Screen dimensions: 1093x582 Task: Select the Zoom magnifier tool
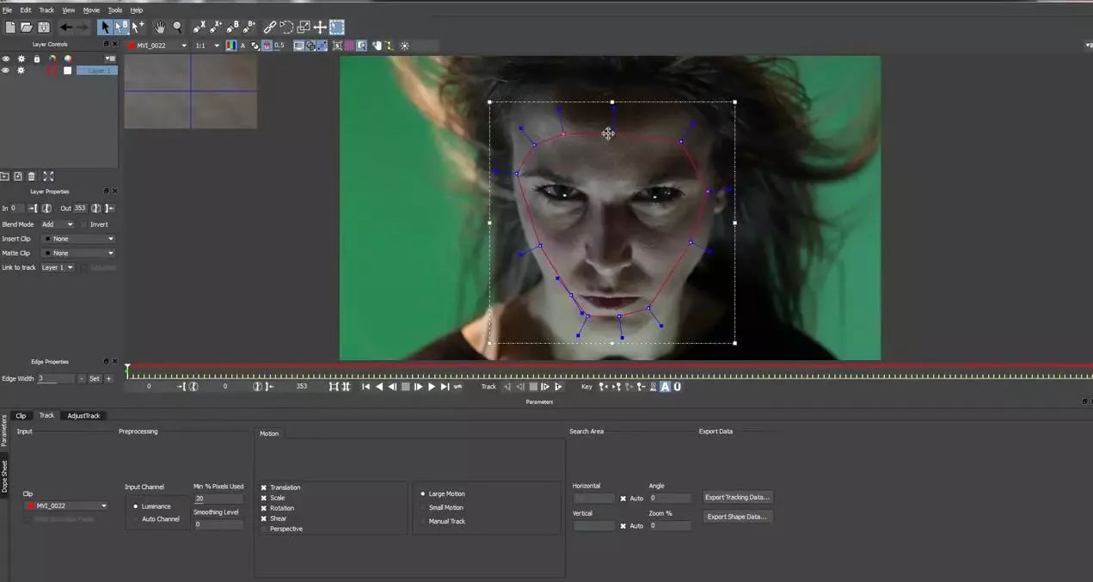click(x=177, y=28)
